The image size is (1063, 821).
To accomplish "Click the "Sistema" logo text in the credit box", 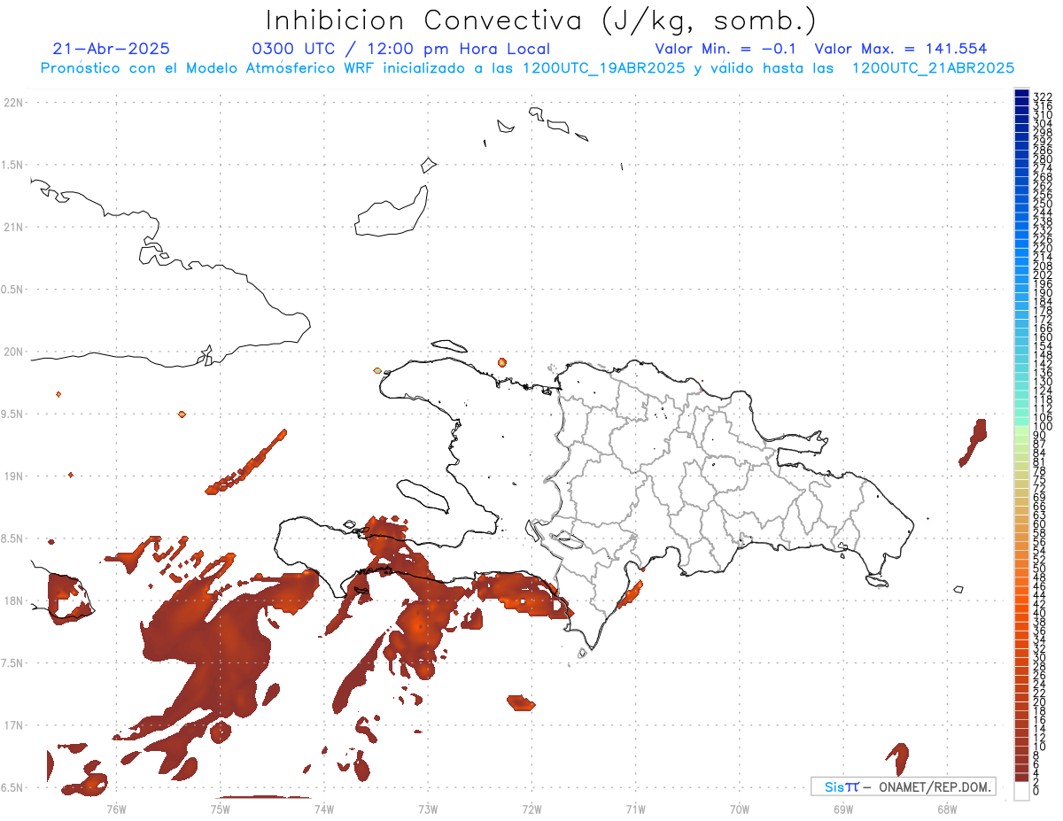I will tap(842, 786).
